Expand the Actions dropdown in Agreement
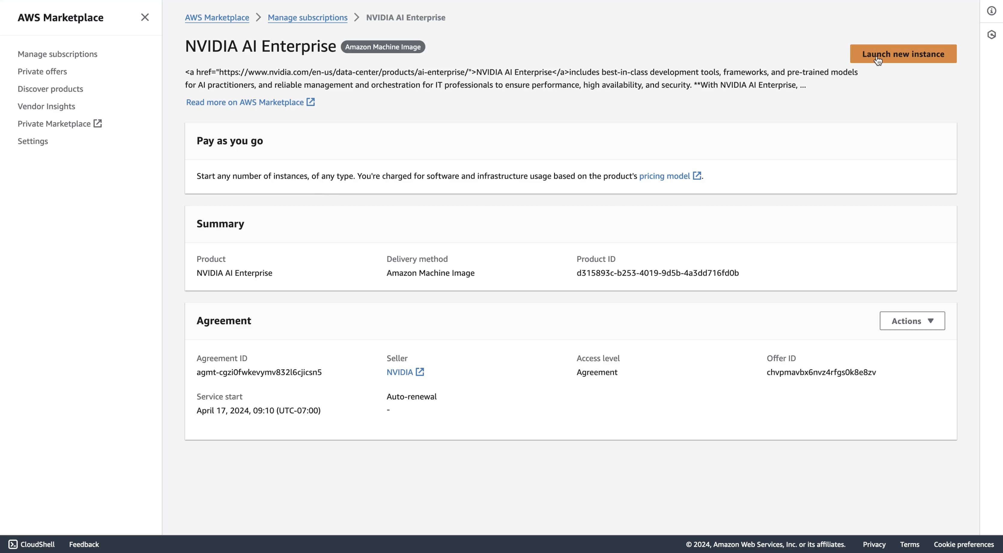 coord(912,321)
